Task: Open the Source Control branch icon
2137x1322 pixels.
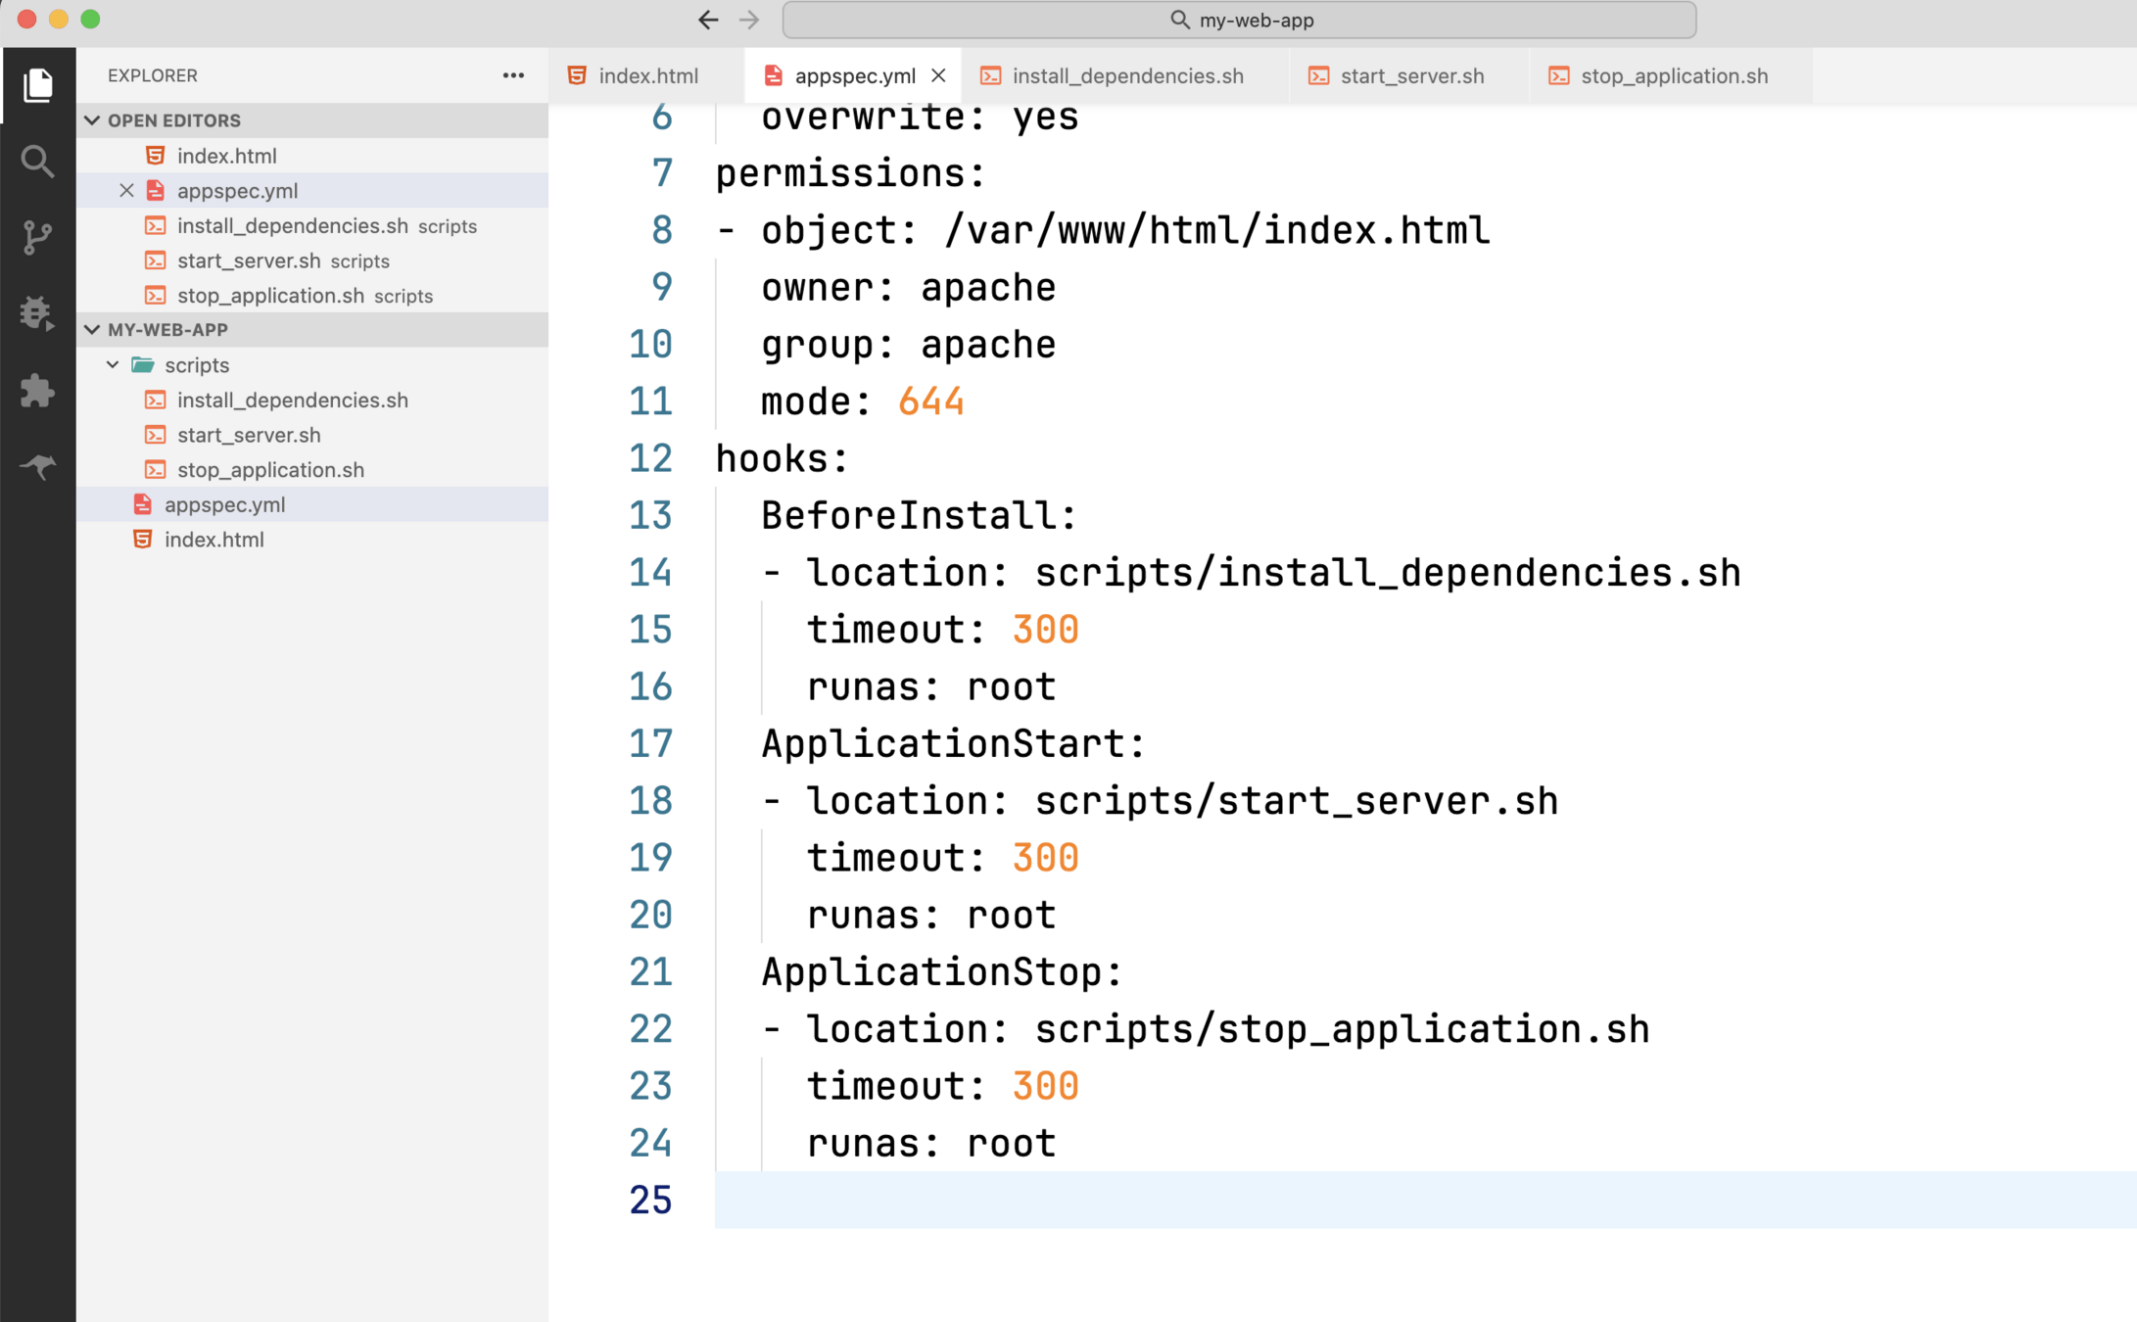Action: (x=37, y=237)
